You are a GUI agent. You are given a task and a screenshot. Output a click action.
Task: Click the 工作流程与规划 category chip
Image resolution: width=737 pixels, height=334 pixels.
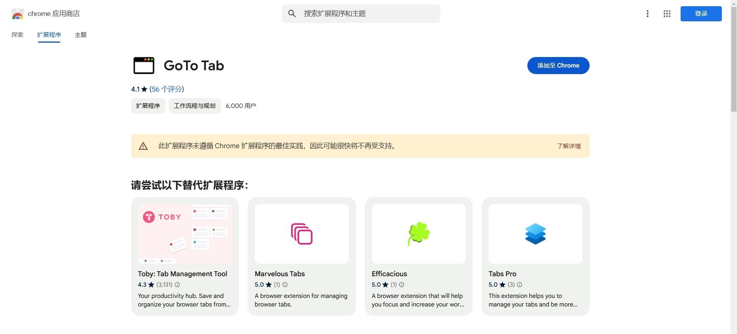(x=195, y=106)
